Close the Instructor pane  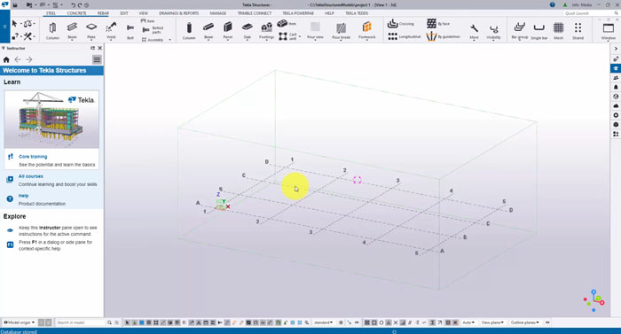(99, 48)
